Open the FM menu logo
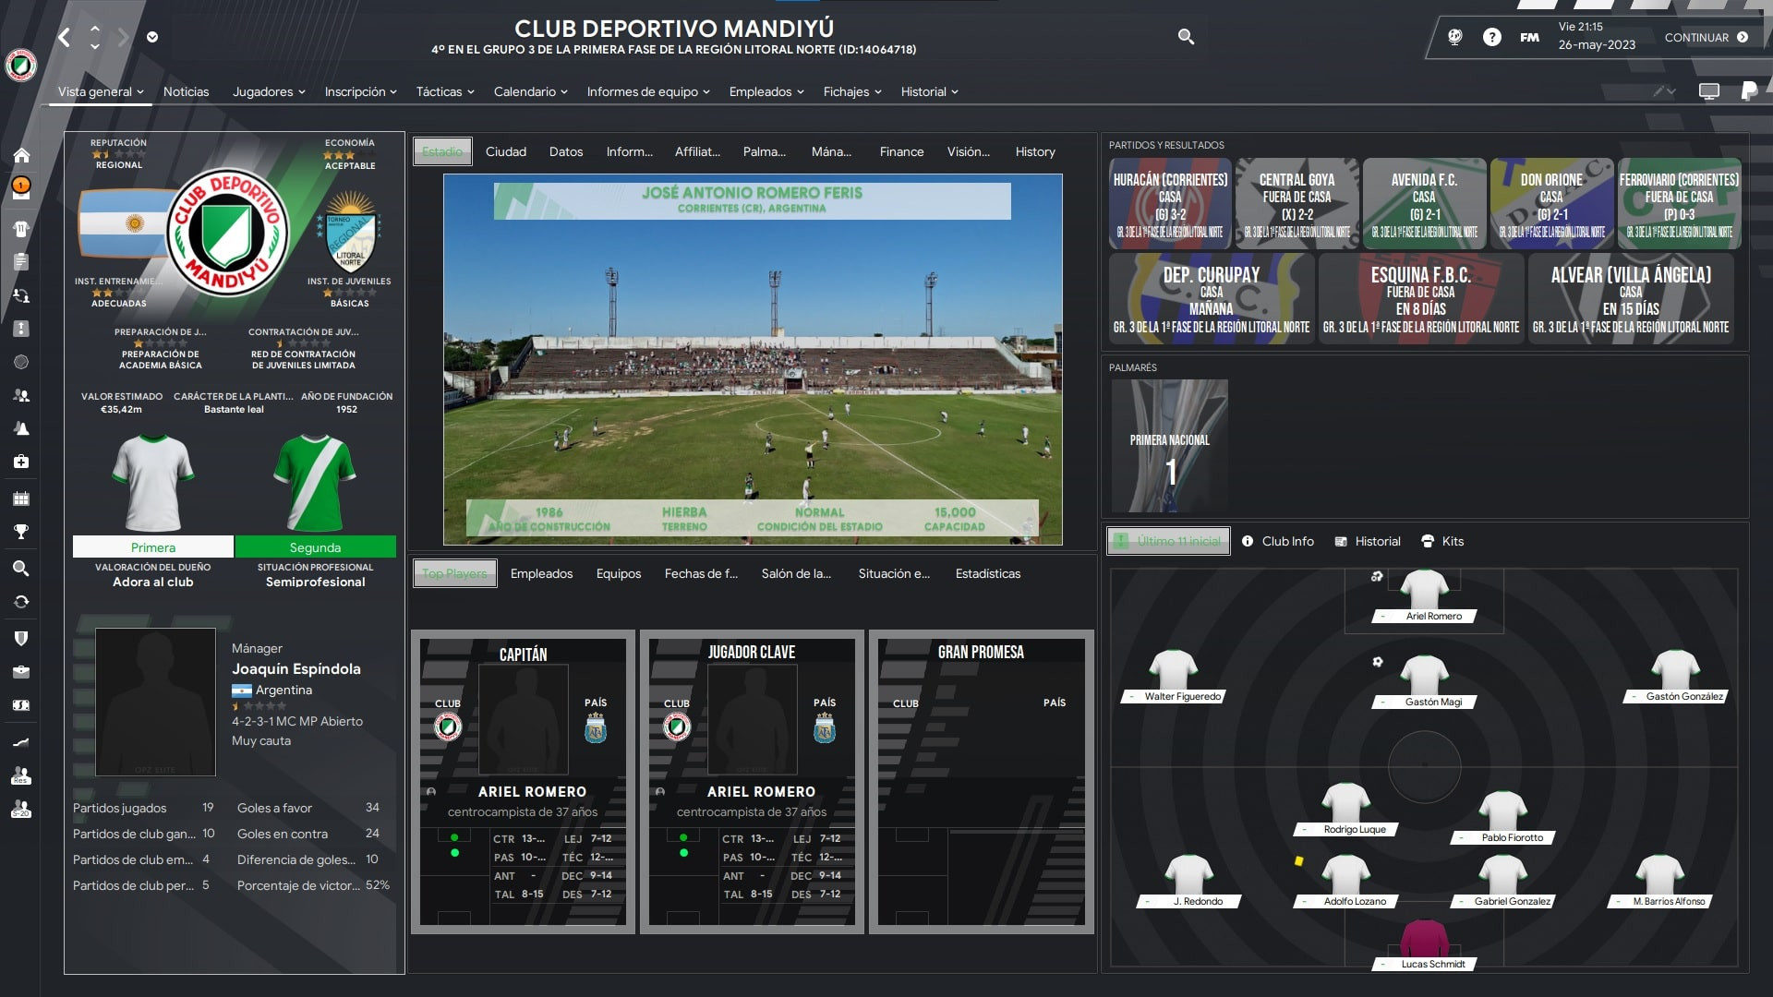1773x997 pixels. tap(1530, 37)
